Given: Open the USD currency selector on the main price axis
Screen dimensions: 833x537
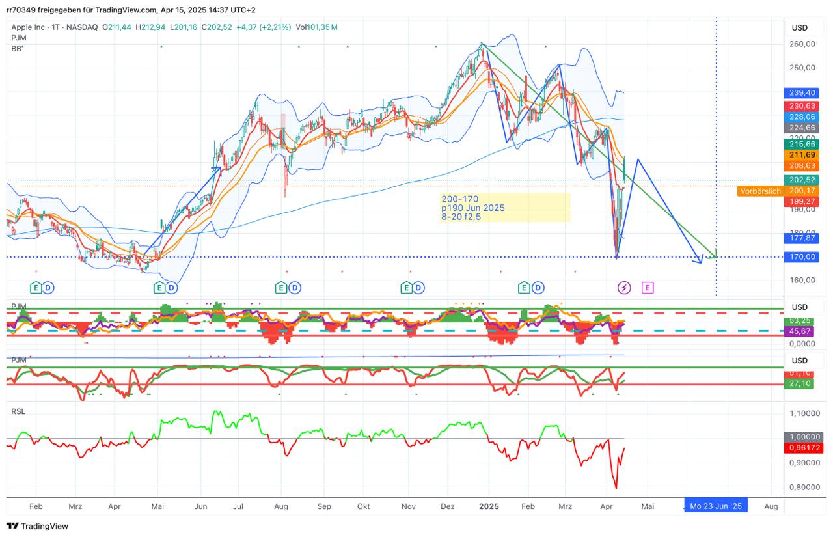Looking at the screenshot, I should click(x=799, y=28).
